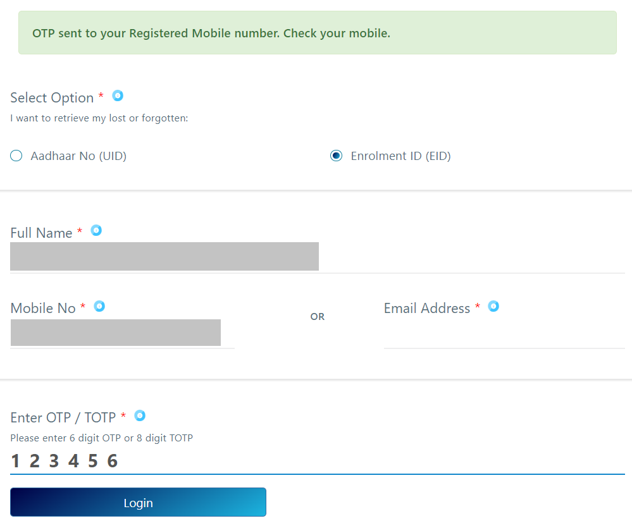Click the "Enter OTP / TOTP" label
This screenshot has width=632, height=528.
(63, 418)
